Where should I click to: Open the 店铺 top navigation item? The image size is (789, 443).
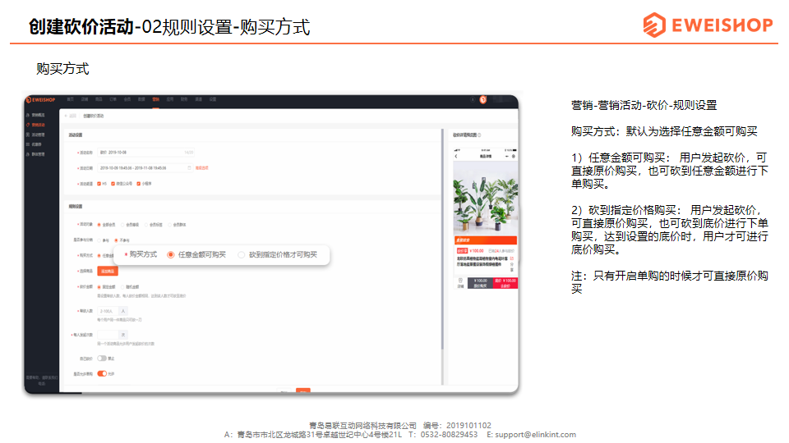pos(85,99)
